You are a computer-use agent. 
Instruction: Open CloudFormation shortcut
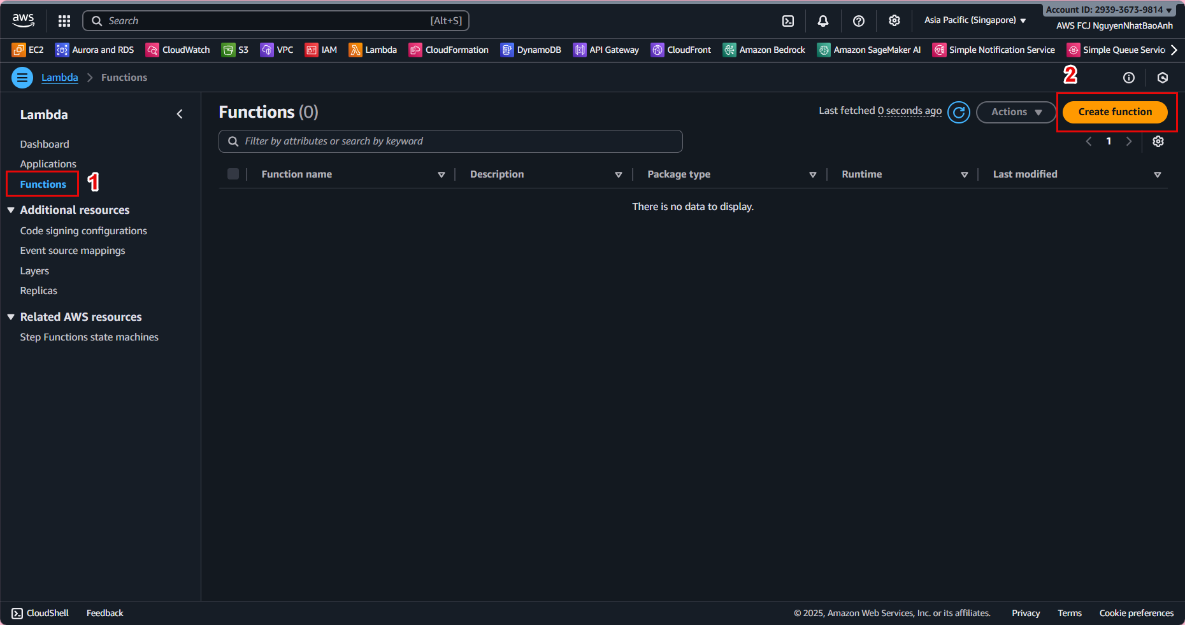click(x=449, y=50)
